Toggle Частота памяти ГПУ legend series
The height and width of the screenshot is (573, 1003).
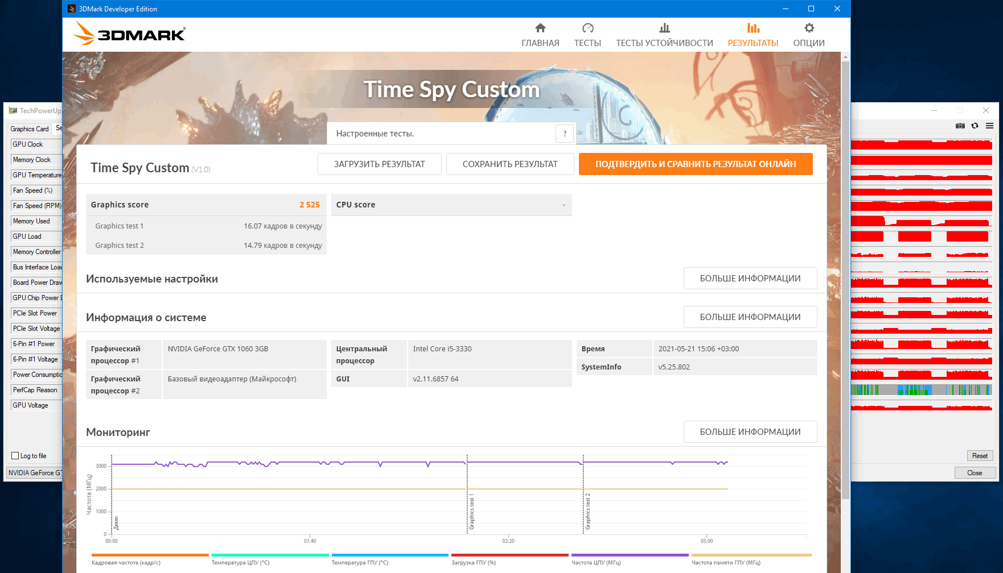(x=751, y=560)
